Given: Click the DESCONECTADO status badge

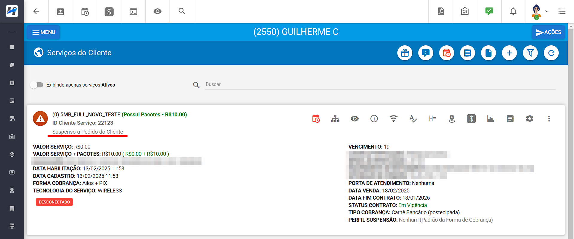Looking at the screenshot, I should 54,202.
